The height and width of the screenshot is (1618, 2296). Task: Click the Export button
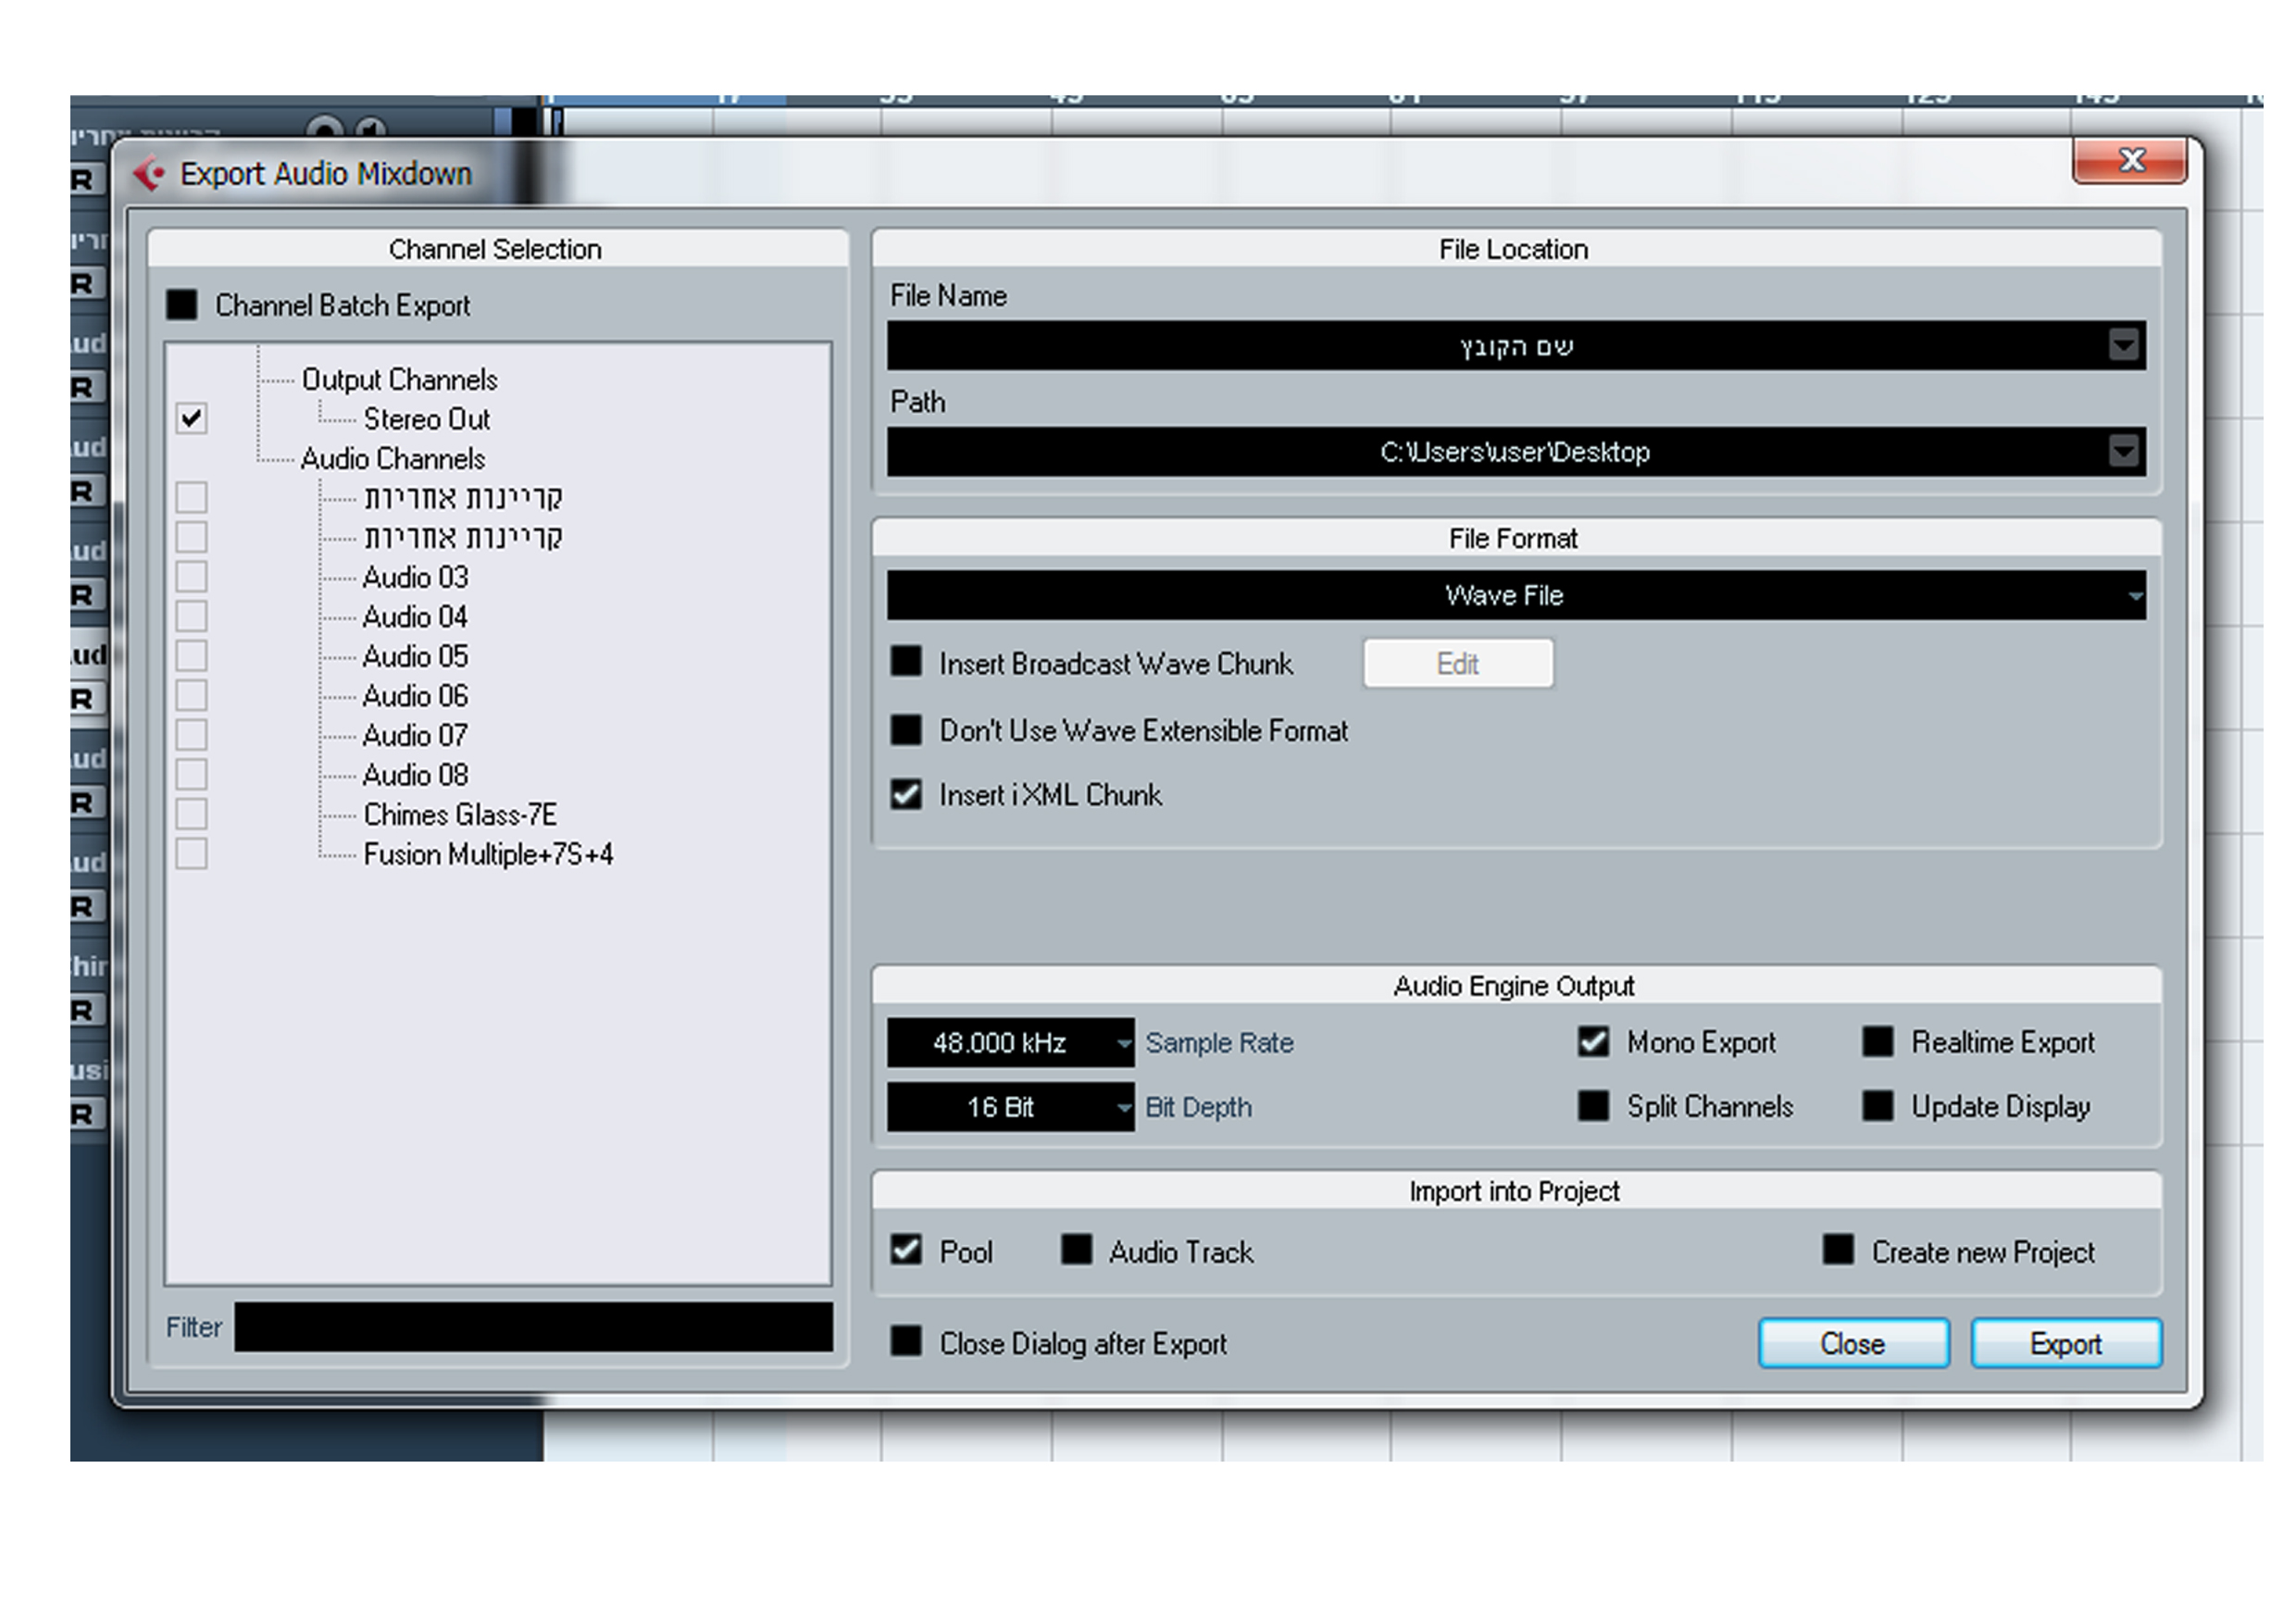(2065, 1344)
